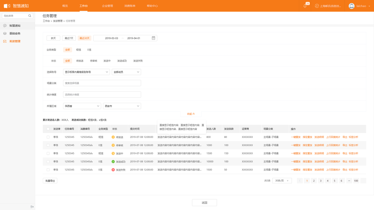Open the 全部成员 dropdown
The image size is (374, 210).
[126, 72]
